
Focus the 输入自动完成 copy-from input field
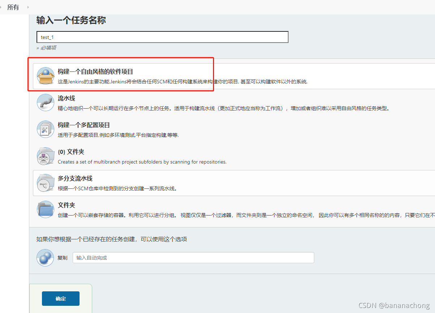193,258
